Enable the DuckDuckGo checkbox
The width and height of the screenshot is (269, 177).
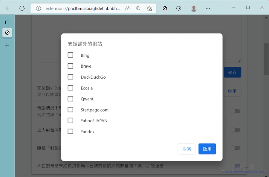coord(70,77)
